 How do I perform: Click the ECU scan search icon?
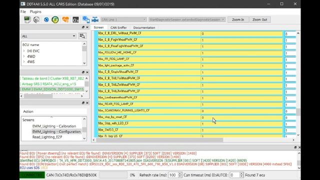(82, 36)
